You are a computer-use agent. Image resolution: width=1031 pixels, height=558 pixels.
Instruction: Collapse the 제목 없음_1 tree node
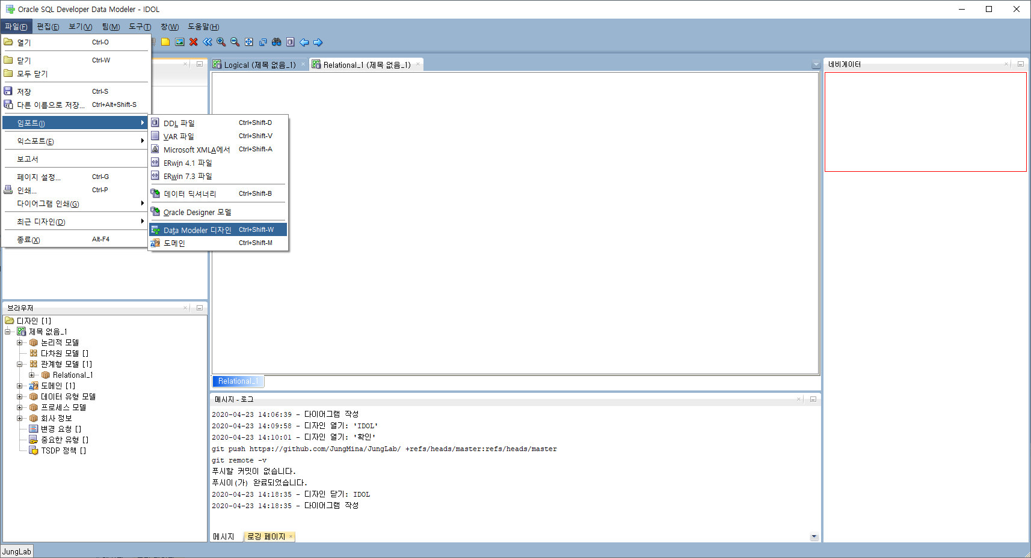click(8, 332)
